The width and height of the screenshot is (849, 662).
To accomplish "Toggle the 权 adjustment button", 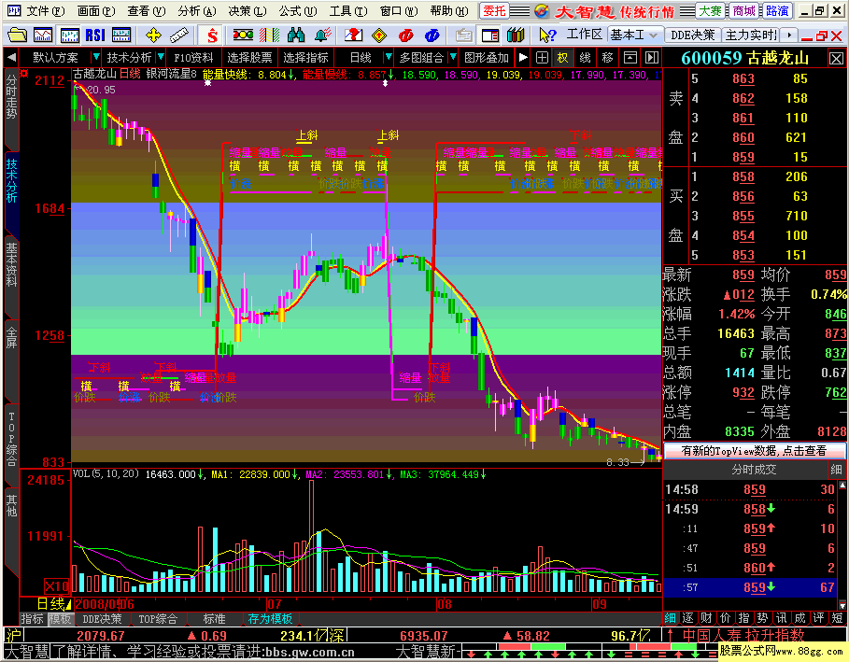I will (563, 57).
